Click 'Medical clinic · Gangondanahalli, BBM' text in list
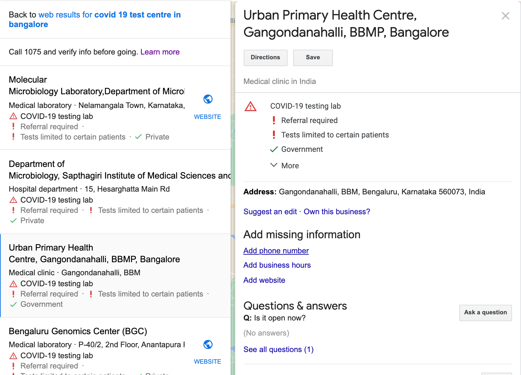This screenshot has width=521, height=375. [74, 273]
